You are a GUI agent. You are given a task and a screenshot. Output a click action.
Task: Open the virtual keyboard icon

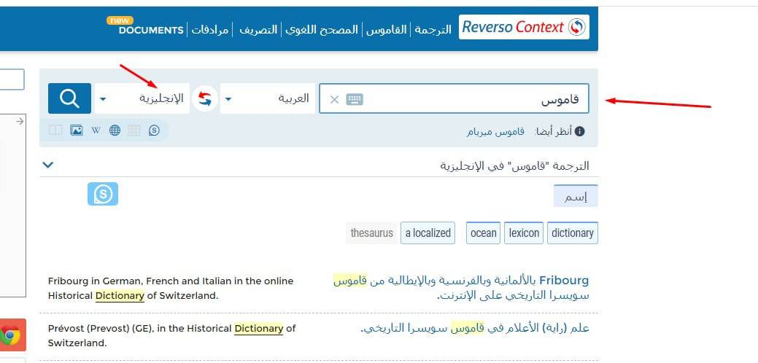(355, 99)
